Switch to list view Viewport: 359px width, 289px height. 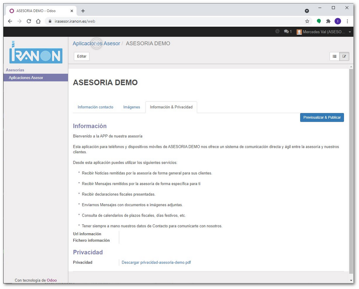coord(334,56)
